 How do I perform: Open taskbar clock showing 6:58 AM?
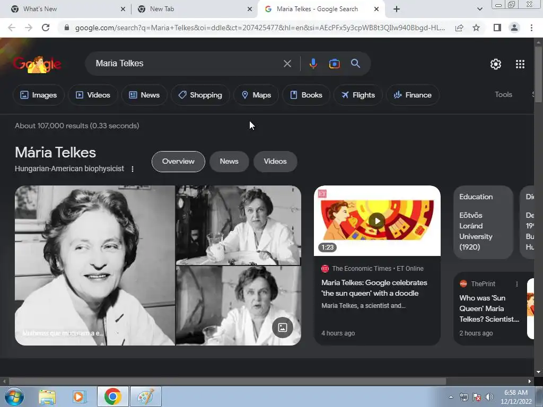coord(516,397)
